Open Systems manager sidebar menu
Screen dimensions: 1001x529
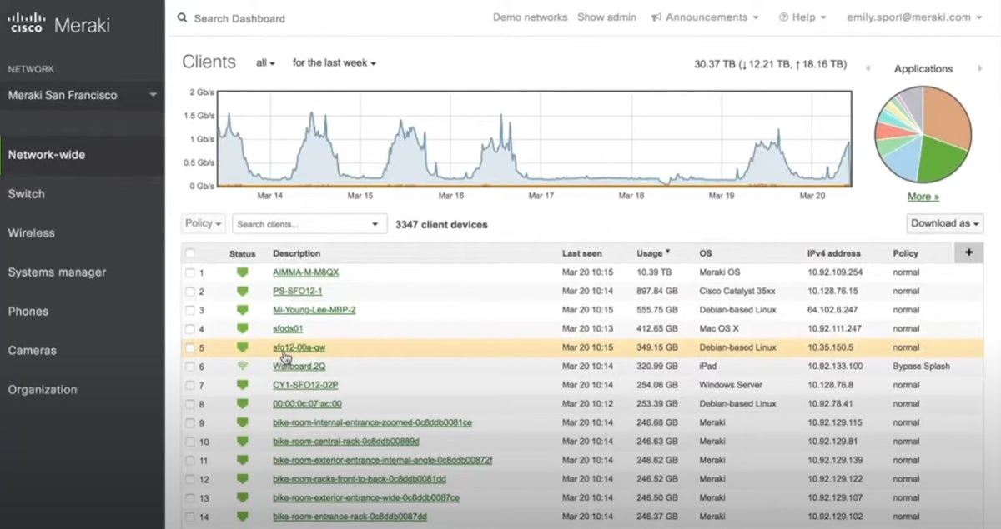[x=58, y=272]
